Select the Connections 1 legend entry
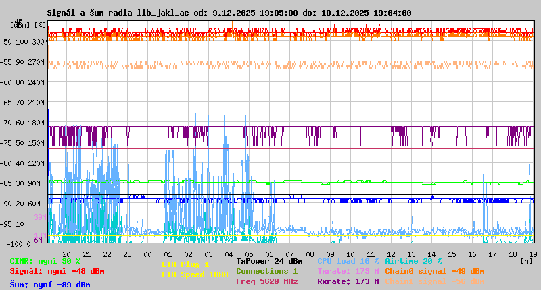 [x=266, y=271]
